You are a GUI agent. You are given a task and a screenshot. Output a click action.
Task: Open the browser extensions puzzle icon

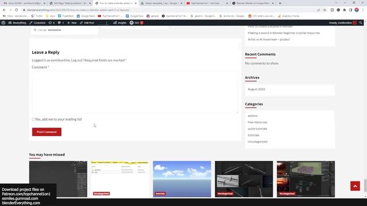pyautogui.click(x=344, y=10)
